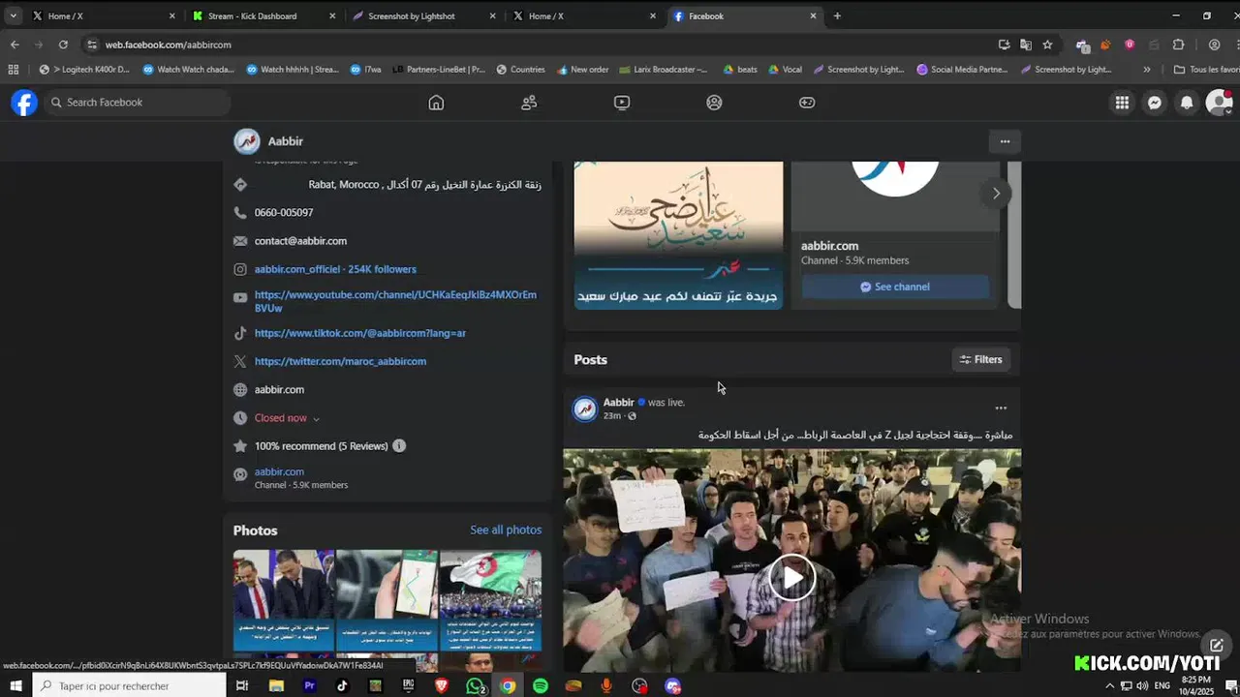Open the Partners-LineBet bookmark
1240x697 pixels.
click(x=438, y=70)
